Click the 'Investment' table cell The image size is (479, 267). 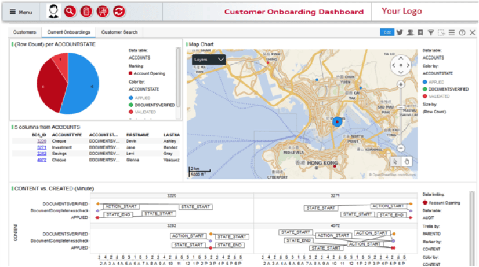point(61,147)
